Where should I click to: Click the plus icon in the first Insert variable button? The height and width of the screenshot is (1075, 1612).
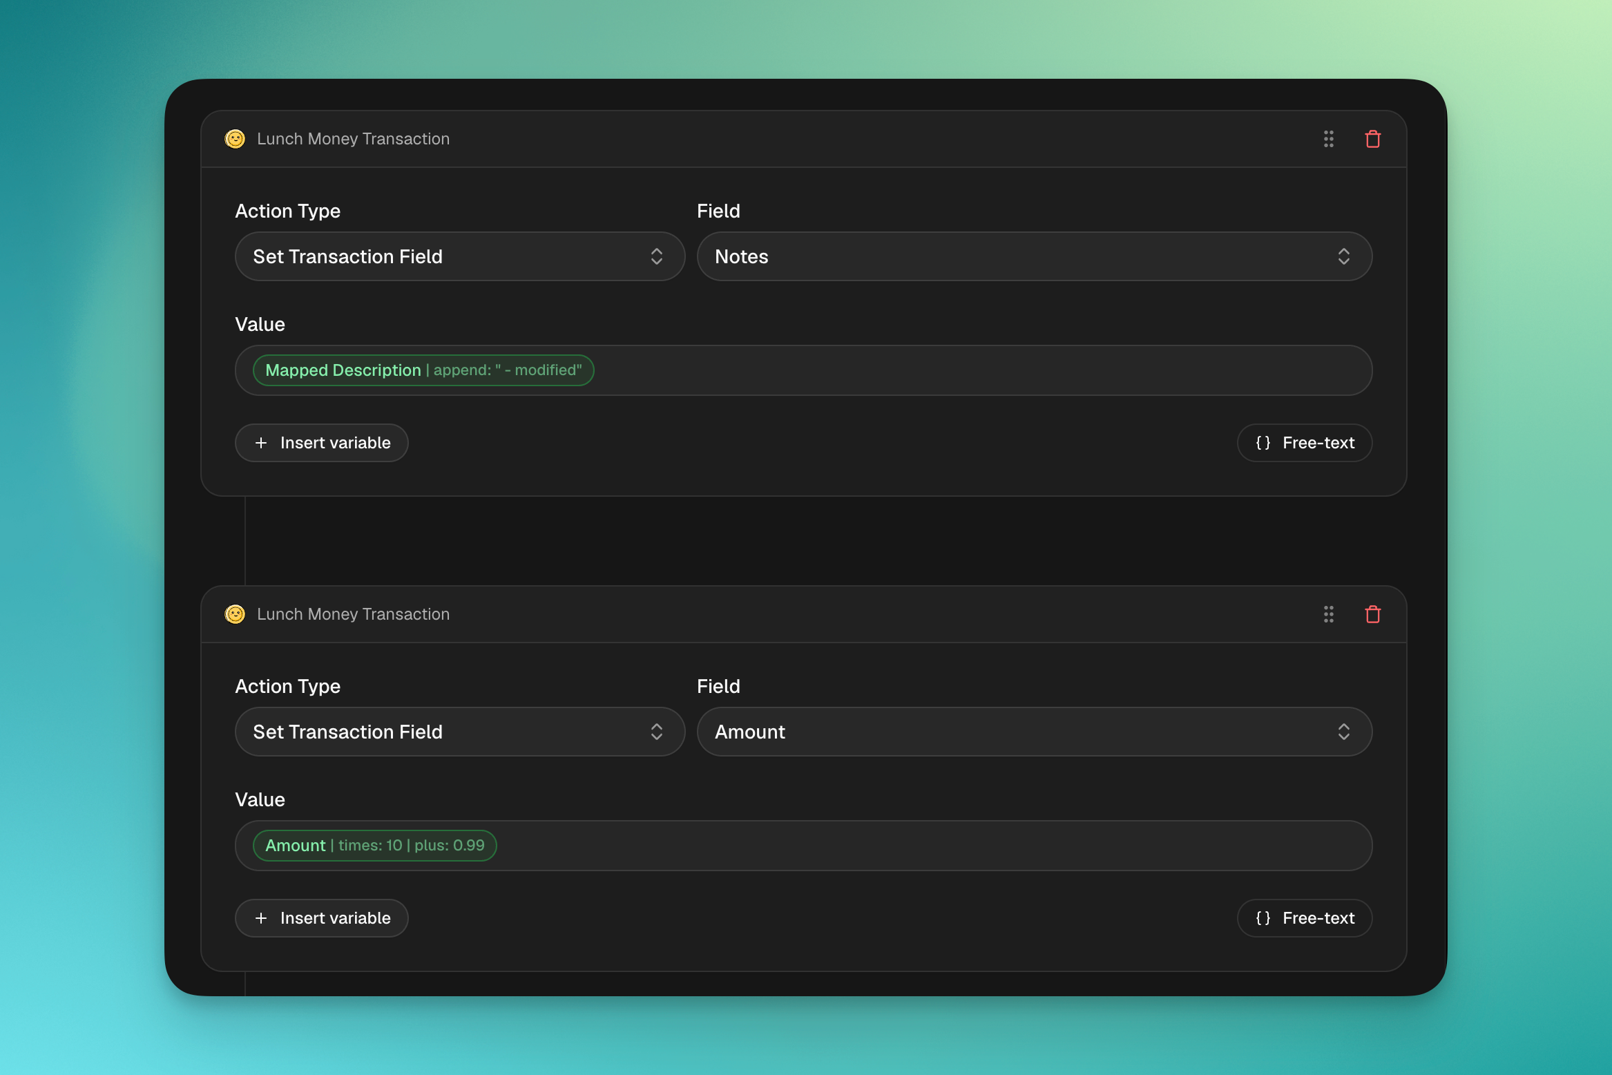(261, 443)
